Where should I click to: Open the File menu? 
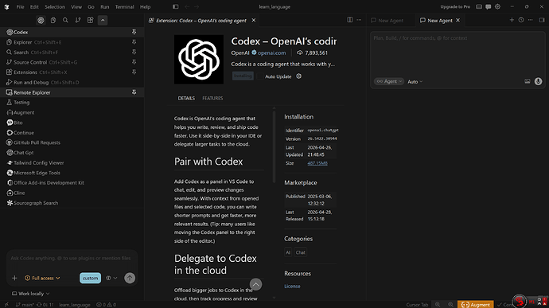pos(21,6)
